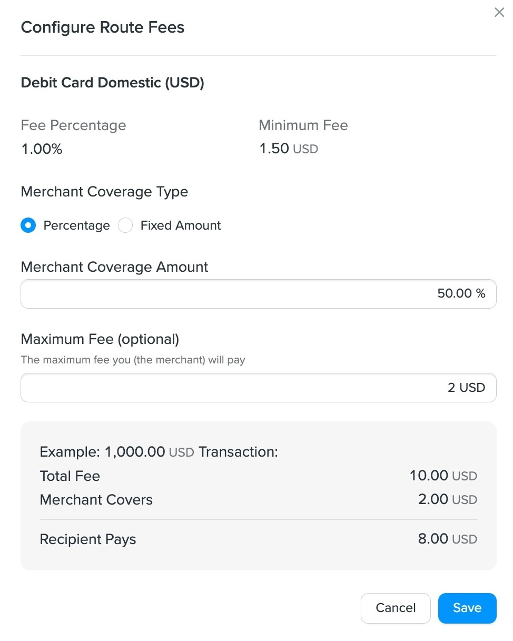The image size is (513, 641).
Task: Save the route fee configuration
Action: point(467,608)
